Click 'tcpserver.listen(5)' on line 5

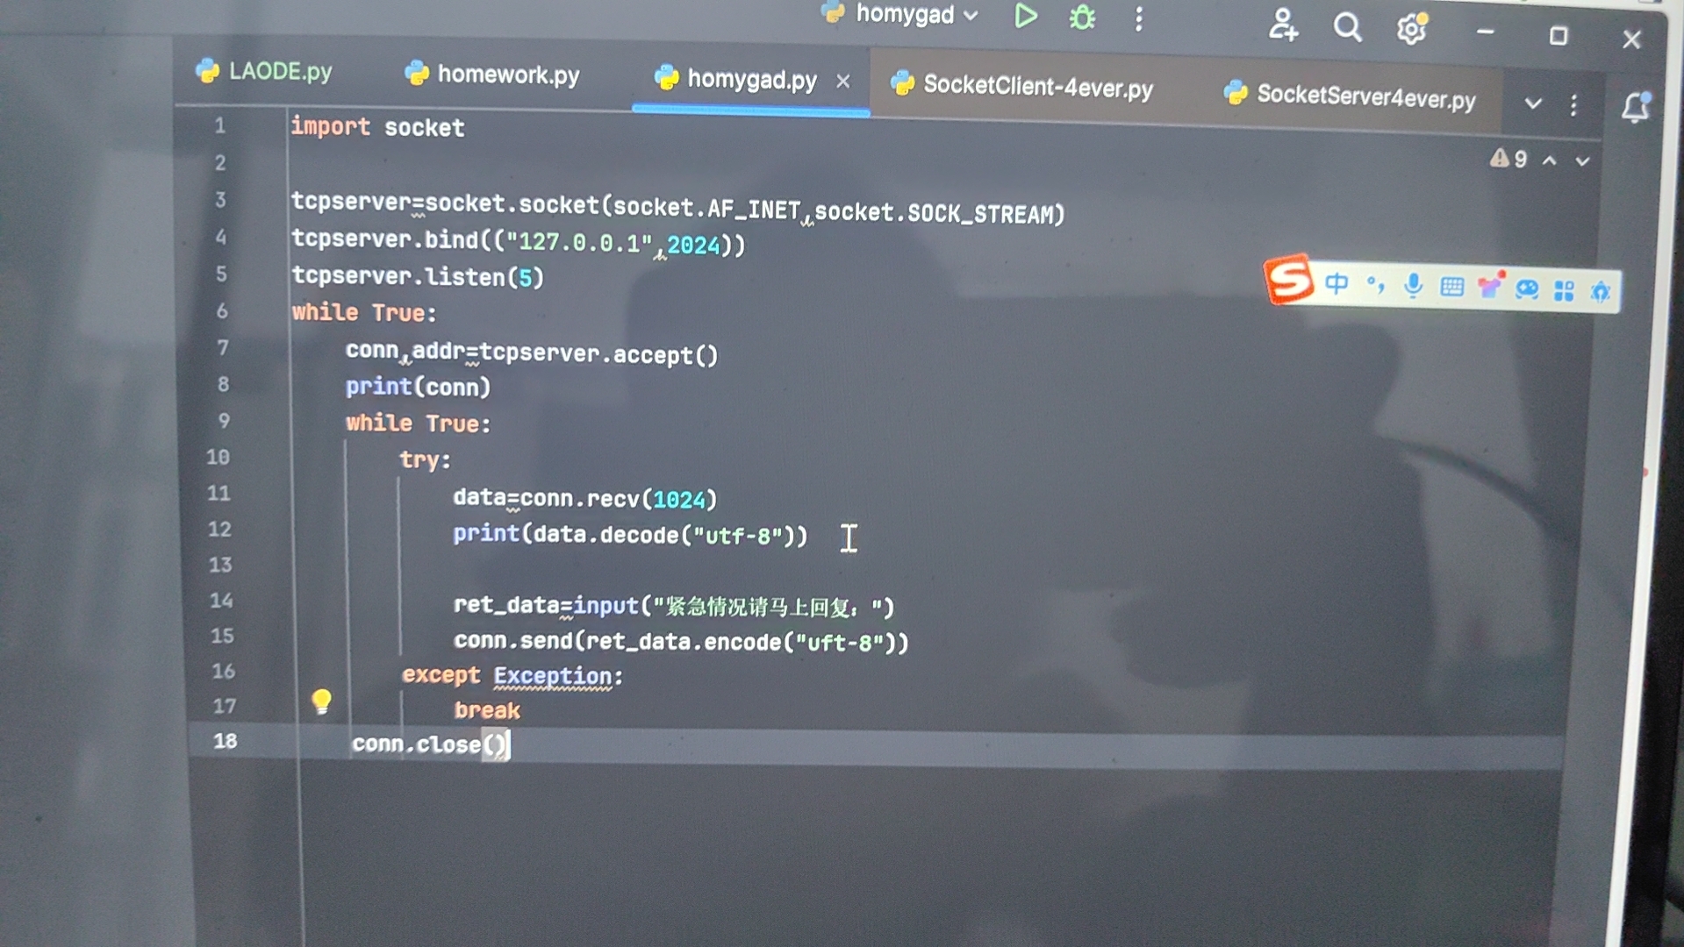pyautogui.click(x=418, y=276)
